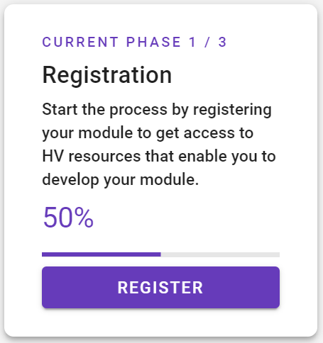Click the line "your module to get access to"
Viewport: 323px width, 343px height.
148,133
